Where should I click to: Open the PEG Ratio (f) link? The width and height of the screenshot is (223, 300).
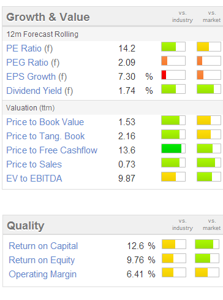(x=33, y=63)
